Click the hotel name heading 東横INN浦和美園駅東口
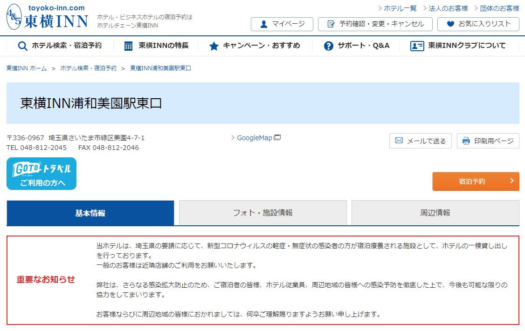 (91, 103)
